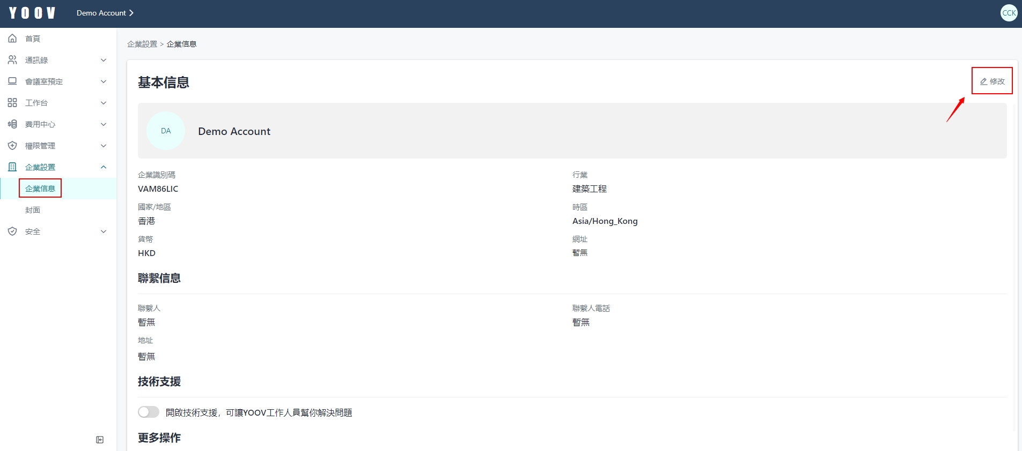Viewport: 1022px width, 451px height.
Task: Enable the YOOV technical support toggle
Action: (x=149, y=412)
